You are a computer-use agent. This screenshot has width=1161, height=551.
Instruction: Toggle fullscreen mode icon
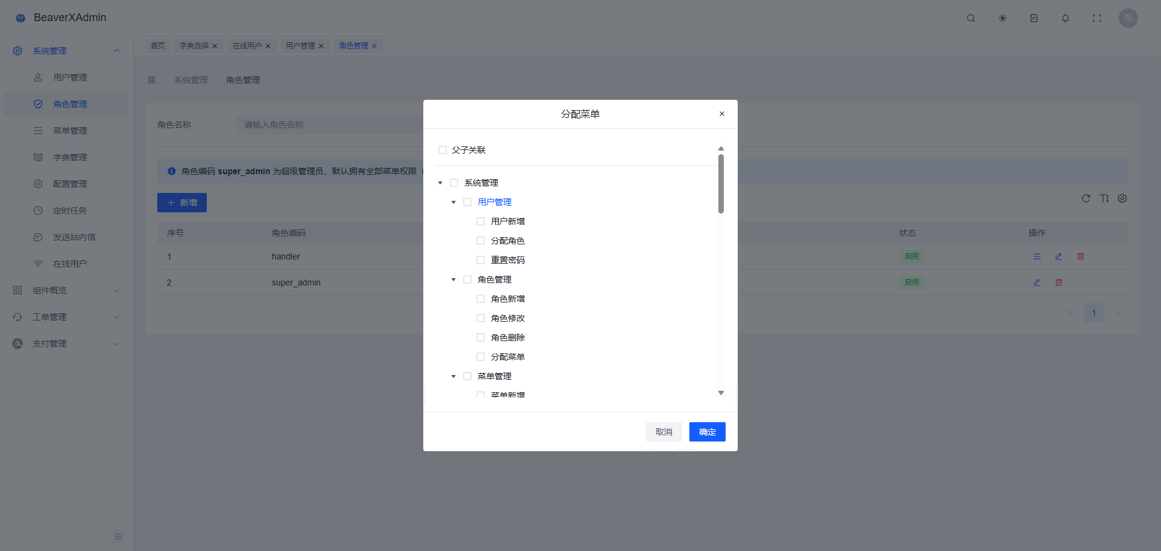(1097, 18)
